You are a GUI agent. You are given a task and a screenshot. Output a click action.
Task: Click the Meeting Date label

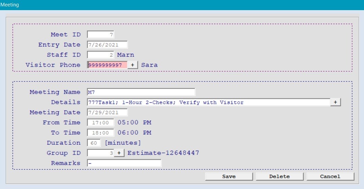(x=55, y=112)
